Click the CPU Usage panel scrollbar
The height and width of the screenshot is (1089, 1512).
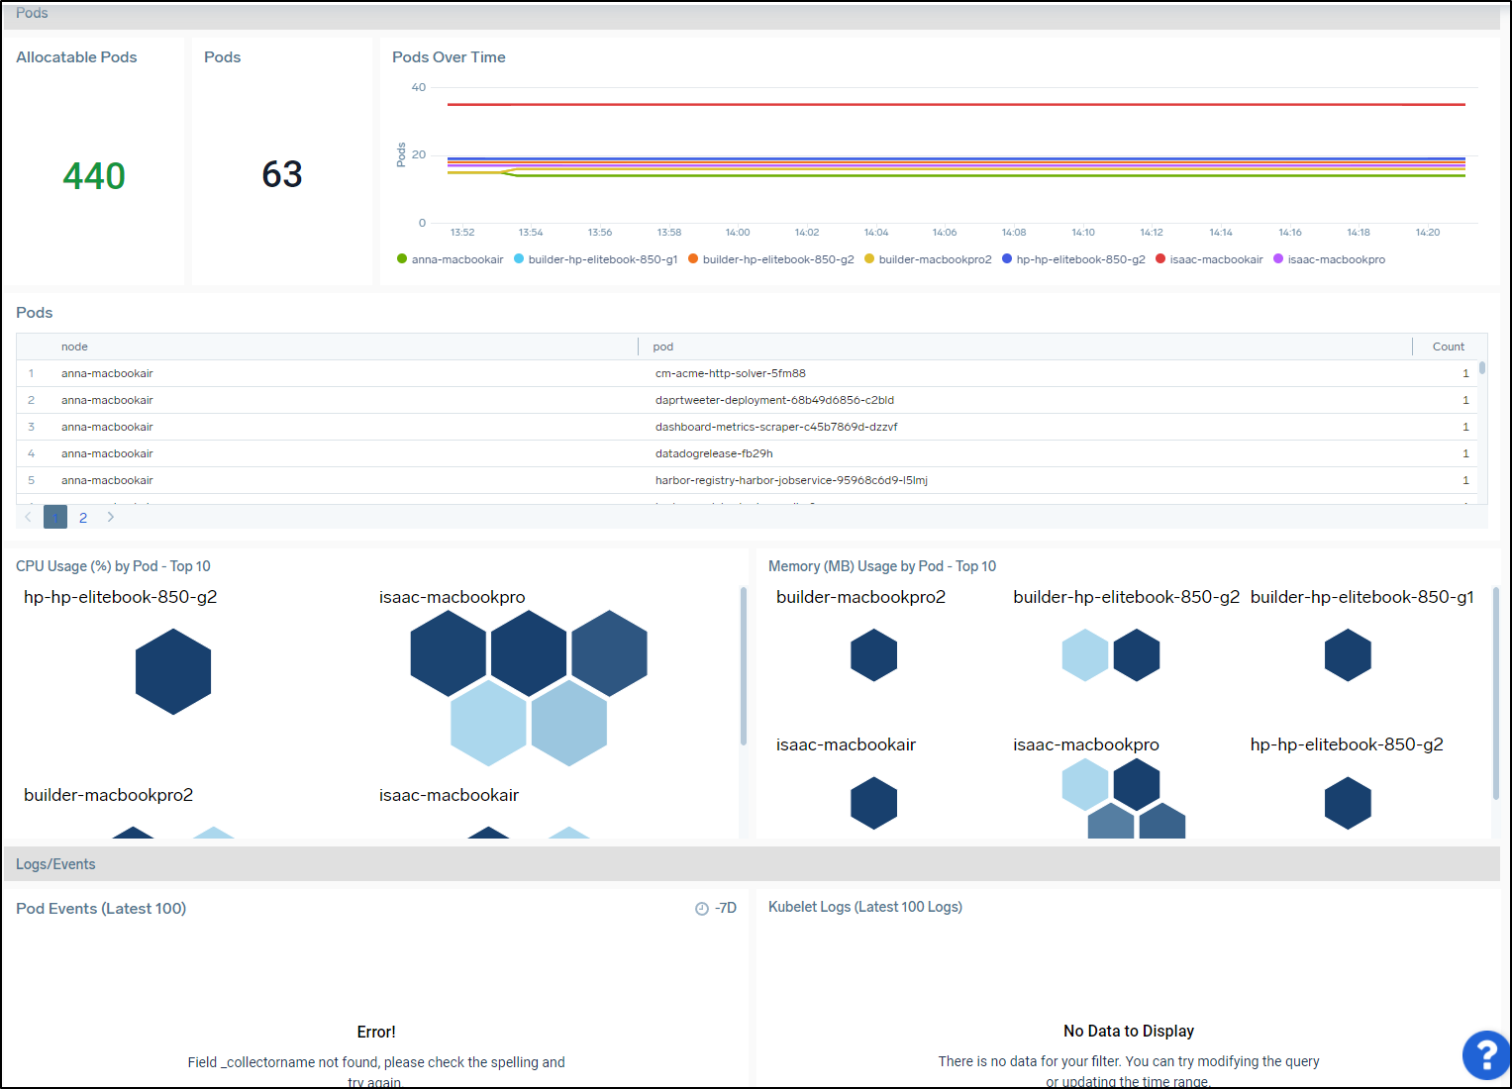click(x=743, y=666)
